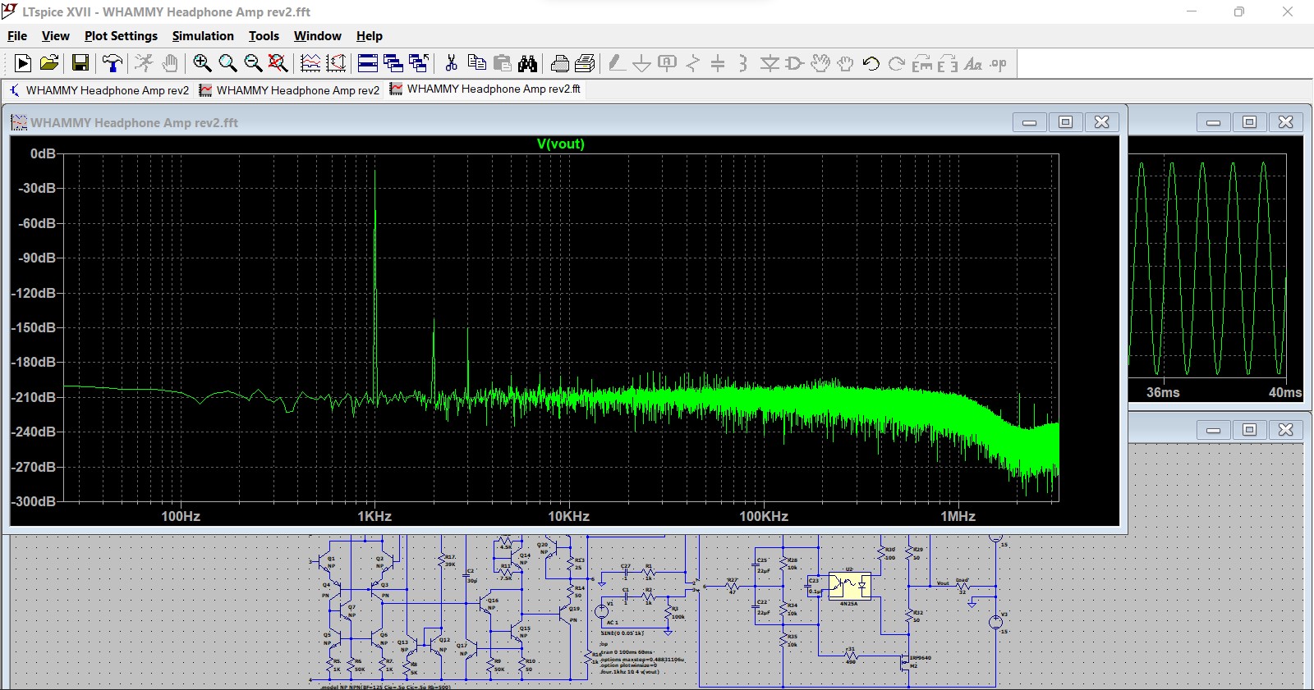Click the Redo arrow icon
The image size is (1314, 690).
point(897,63)
